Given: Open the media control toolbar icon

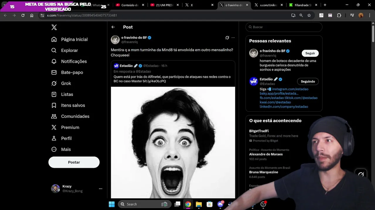Looking at the screenshot, I should point(352,15).
